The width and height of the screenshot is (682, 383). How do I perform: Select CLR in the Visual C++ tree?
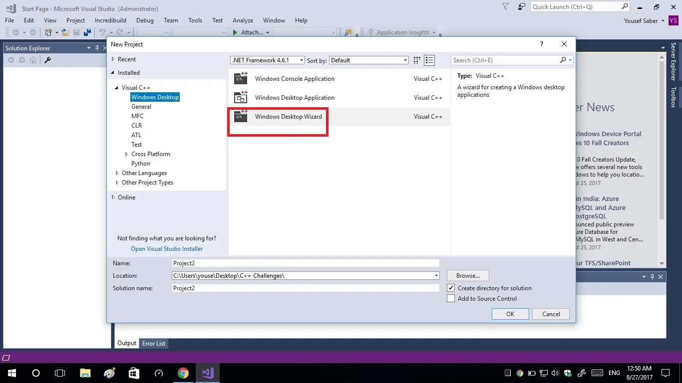(136, 126)
